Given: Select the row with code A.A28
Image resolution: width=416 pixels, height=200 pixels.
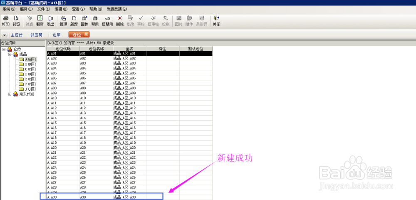Looking at the screenshot, I should click(x=129, y=187).
